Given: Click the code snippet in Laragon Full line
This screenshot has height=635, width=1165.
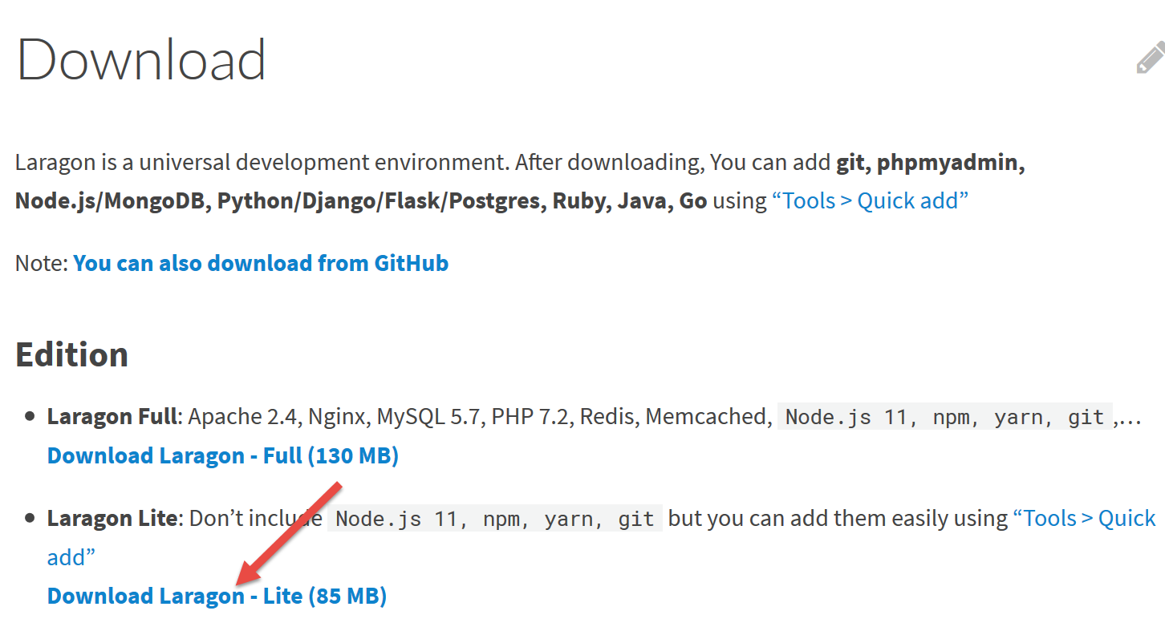Looking at the screenshot, I should 944,417.
